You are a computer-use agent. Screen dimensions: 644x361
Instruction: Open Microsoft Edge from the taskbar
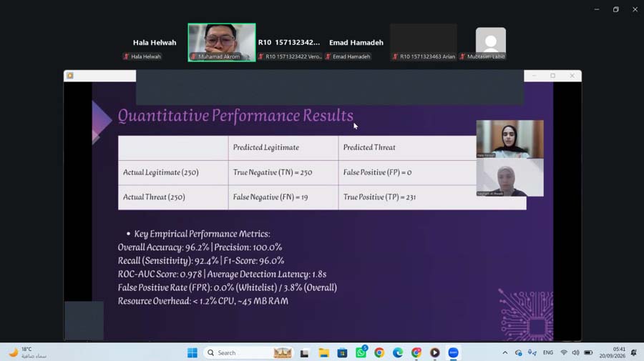click(398, 353)
